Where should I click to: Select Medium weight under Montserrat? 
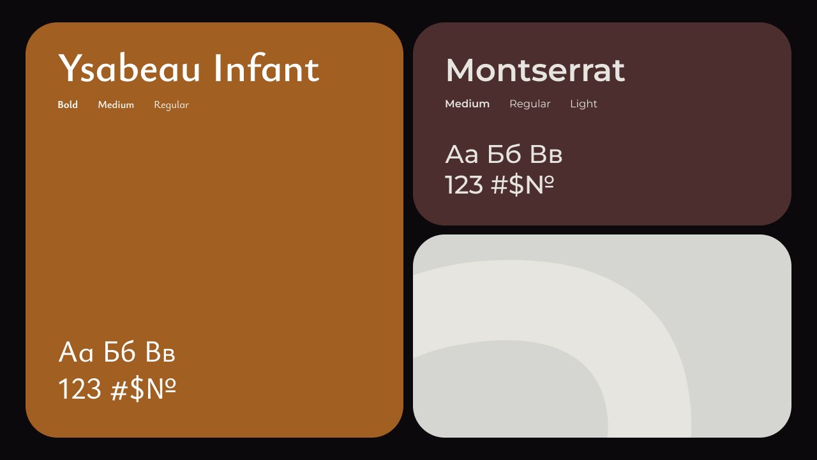click(x=467, y=103)
